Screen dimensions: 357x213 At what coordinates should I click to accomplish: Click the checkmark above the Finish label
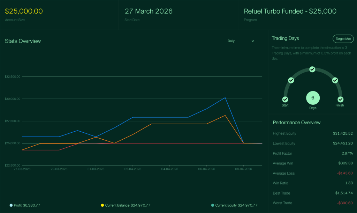[340, 100]
